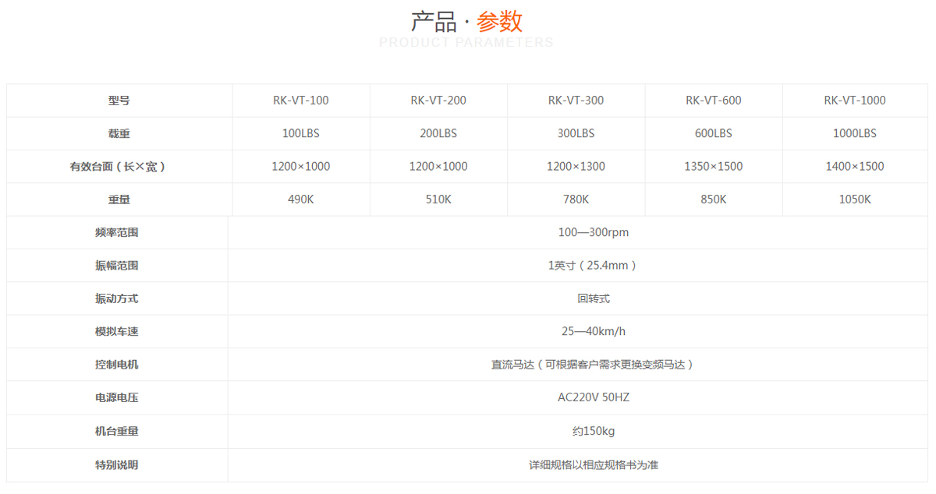Image resolution: width=936 pixels, height=494 pixels.
Task: Click the 1050K weight value cell
Action: (855, 199)
